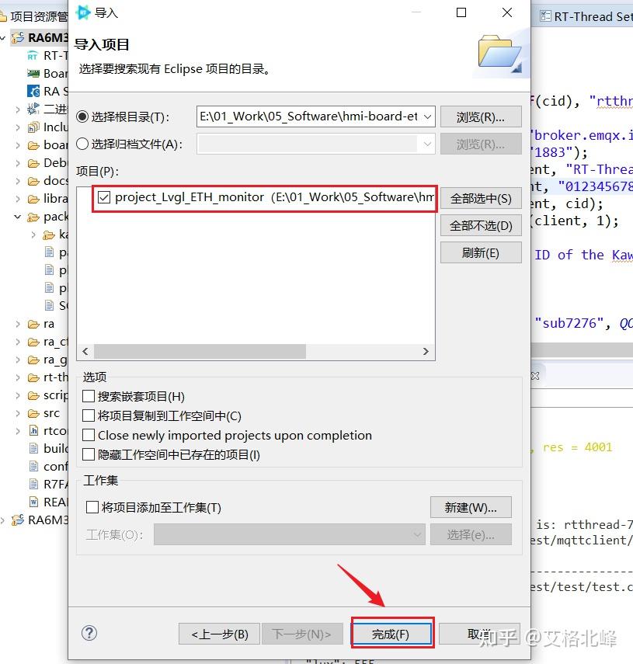Click the ra_cfg folder icon
This screenshot has width=633, height=664.
pyautogui.click(x=33, y=342)
